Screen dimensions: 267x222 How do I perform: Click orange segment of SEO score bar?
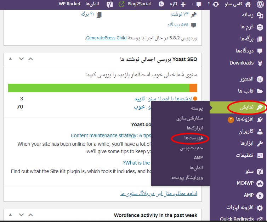[x=193, y=88]
